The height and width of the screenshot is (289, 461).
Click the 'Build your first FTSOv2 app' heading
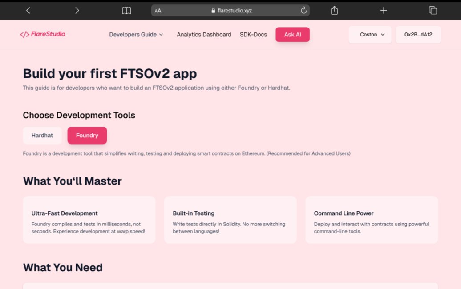110,74
